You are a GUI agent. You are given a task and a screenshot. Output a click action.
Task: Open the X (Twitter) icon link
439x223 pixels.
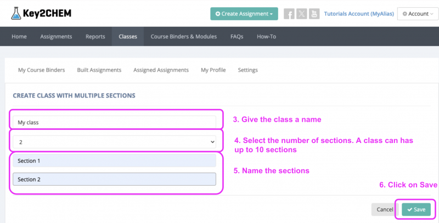pos(301,14)
